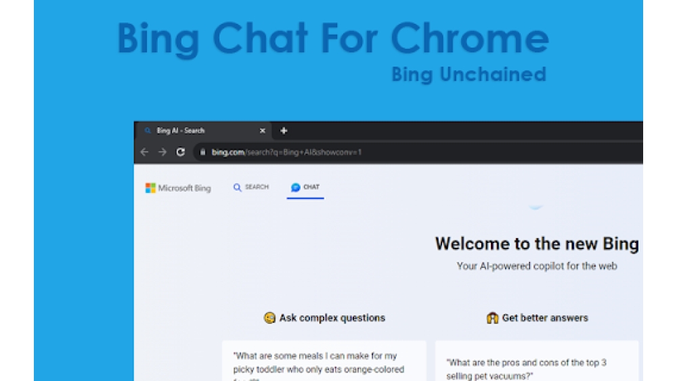Switch to the SEARCH tab

[251, 187]
